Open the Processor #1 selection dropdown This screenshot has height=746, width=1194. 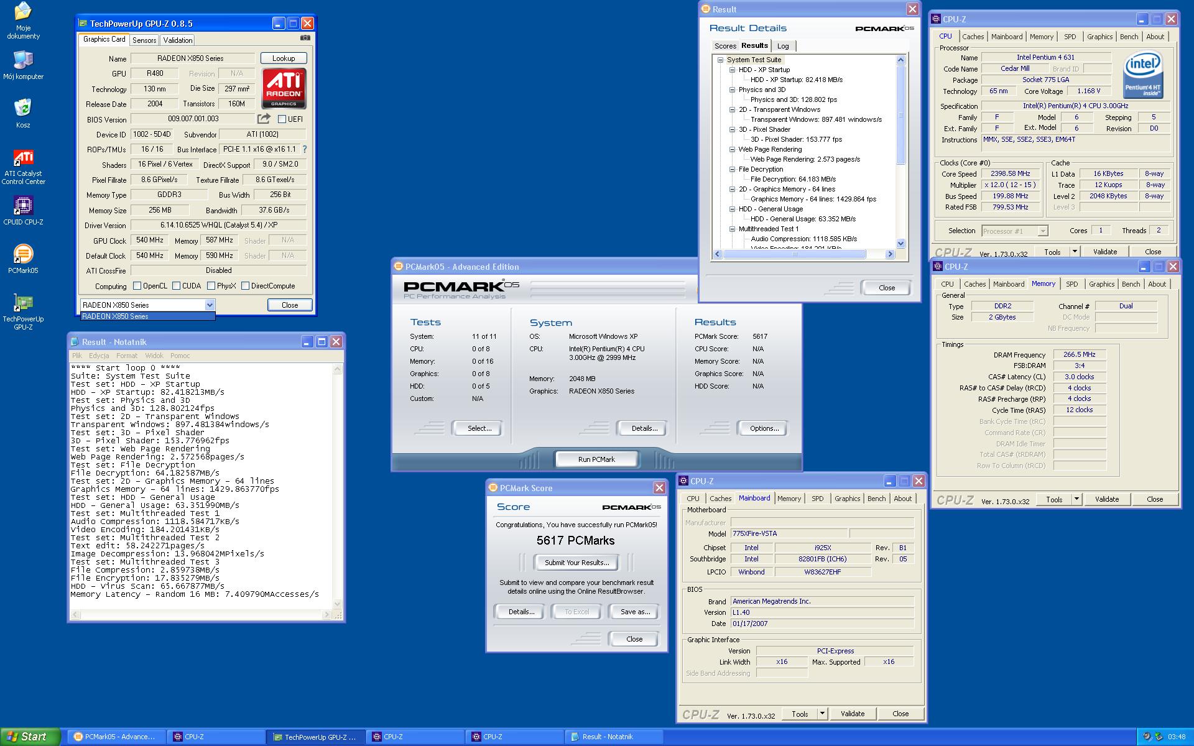point(1043,231)
